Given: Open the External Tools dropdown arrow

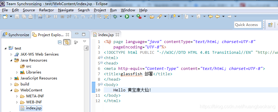Looking at the screenshot, I should click(x=145, y=16).
